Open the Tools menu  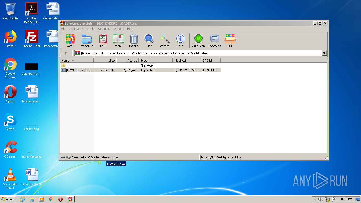coord(91,29)
